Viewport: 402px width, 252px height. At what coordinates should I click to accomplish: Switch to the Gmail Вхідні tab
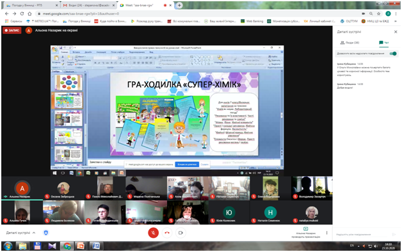coord(88,5)
